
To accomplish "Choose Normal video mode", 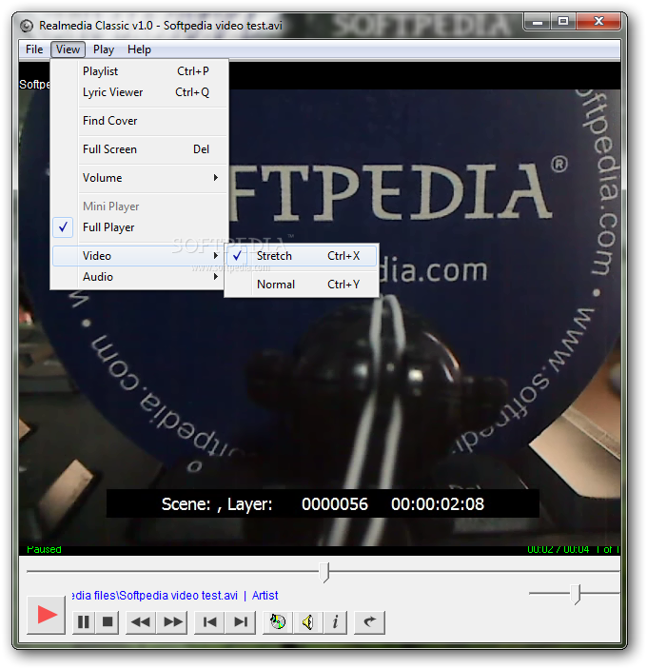I will pyautogui.click(x=301, y=285).
